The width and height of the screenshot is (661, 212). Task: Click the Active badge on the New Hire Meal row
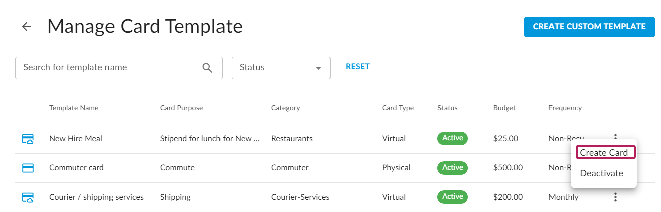click(452, 138)
